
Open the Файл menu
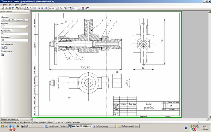(x=4, y=5)
